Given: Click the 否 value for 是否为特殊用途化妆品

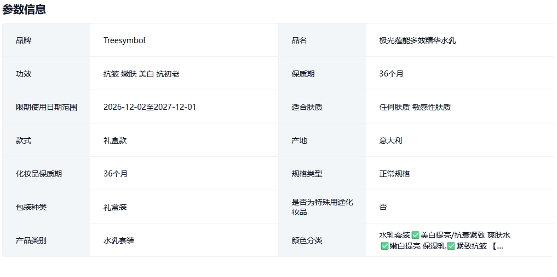Looking at the screenshot, I should coord(383,207).
